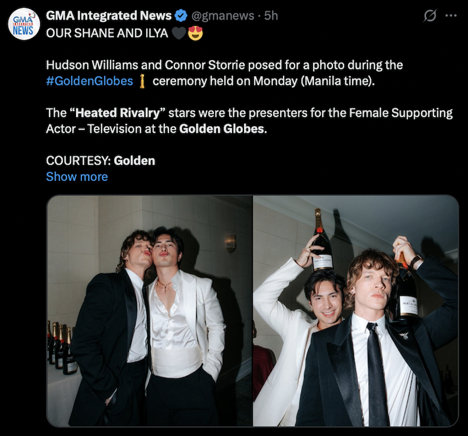Viewport: 468px width, 436px height.
Task: Open the GMA Integrated News profile name
Action: pyautogui.click(x=109, y=16)
